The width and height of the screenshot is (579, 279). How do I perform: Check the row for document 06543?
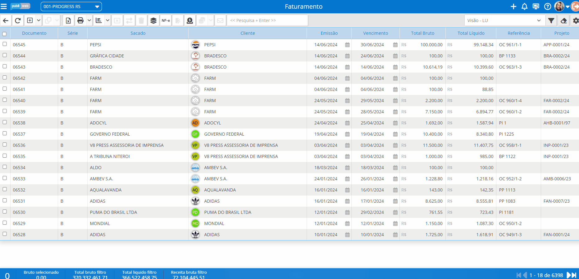(5, 66)
